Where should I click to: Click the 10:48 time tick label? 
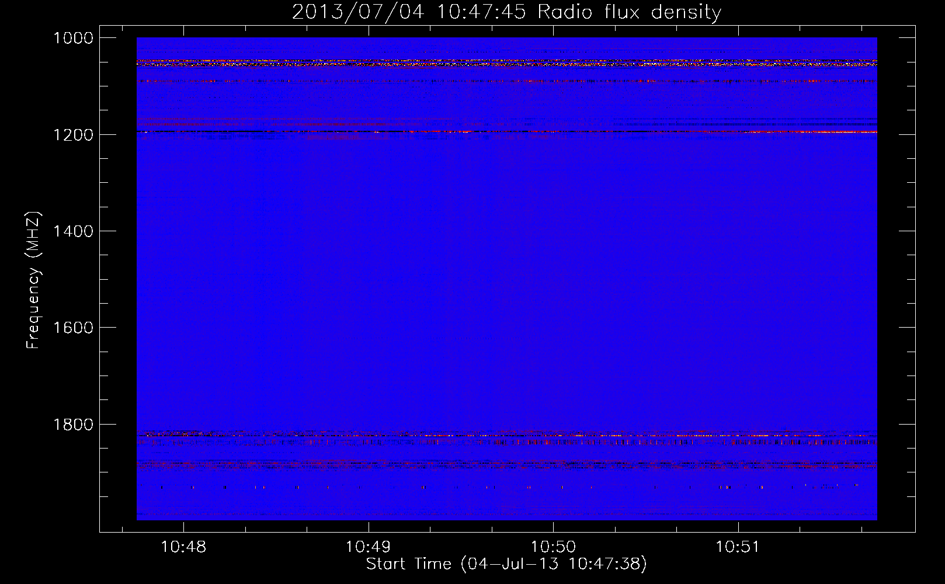click(183, 547)
